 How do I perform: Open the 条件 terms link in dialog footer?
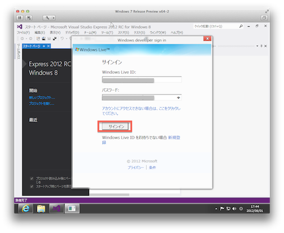(x=152, y=168)
